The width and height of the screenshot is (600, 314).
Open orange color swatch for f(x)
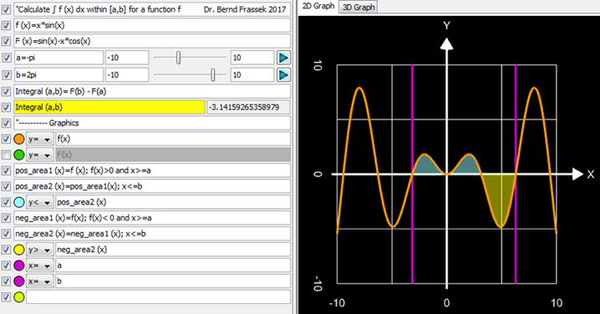(x=18, y=139)
